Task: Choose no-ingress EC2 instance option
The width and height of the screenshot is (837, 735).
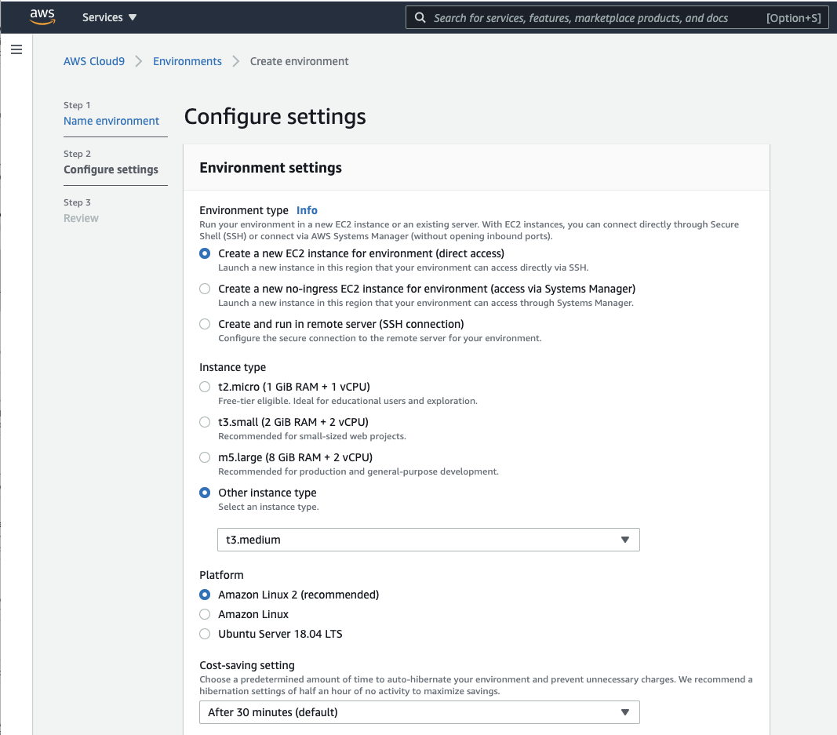Action: tap(205, 289)
